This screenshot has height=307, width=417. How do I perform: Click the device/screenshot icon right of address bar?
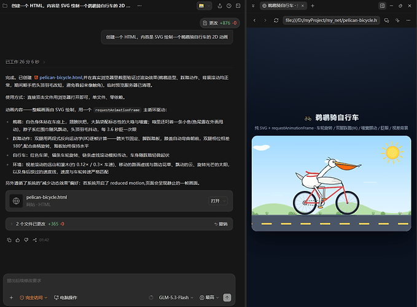point(386,20)
